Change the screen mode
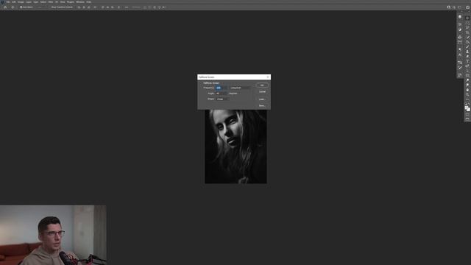The image size is (471, 265). pos(467,119)
